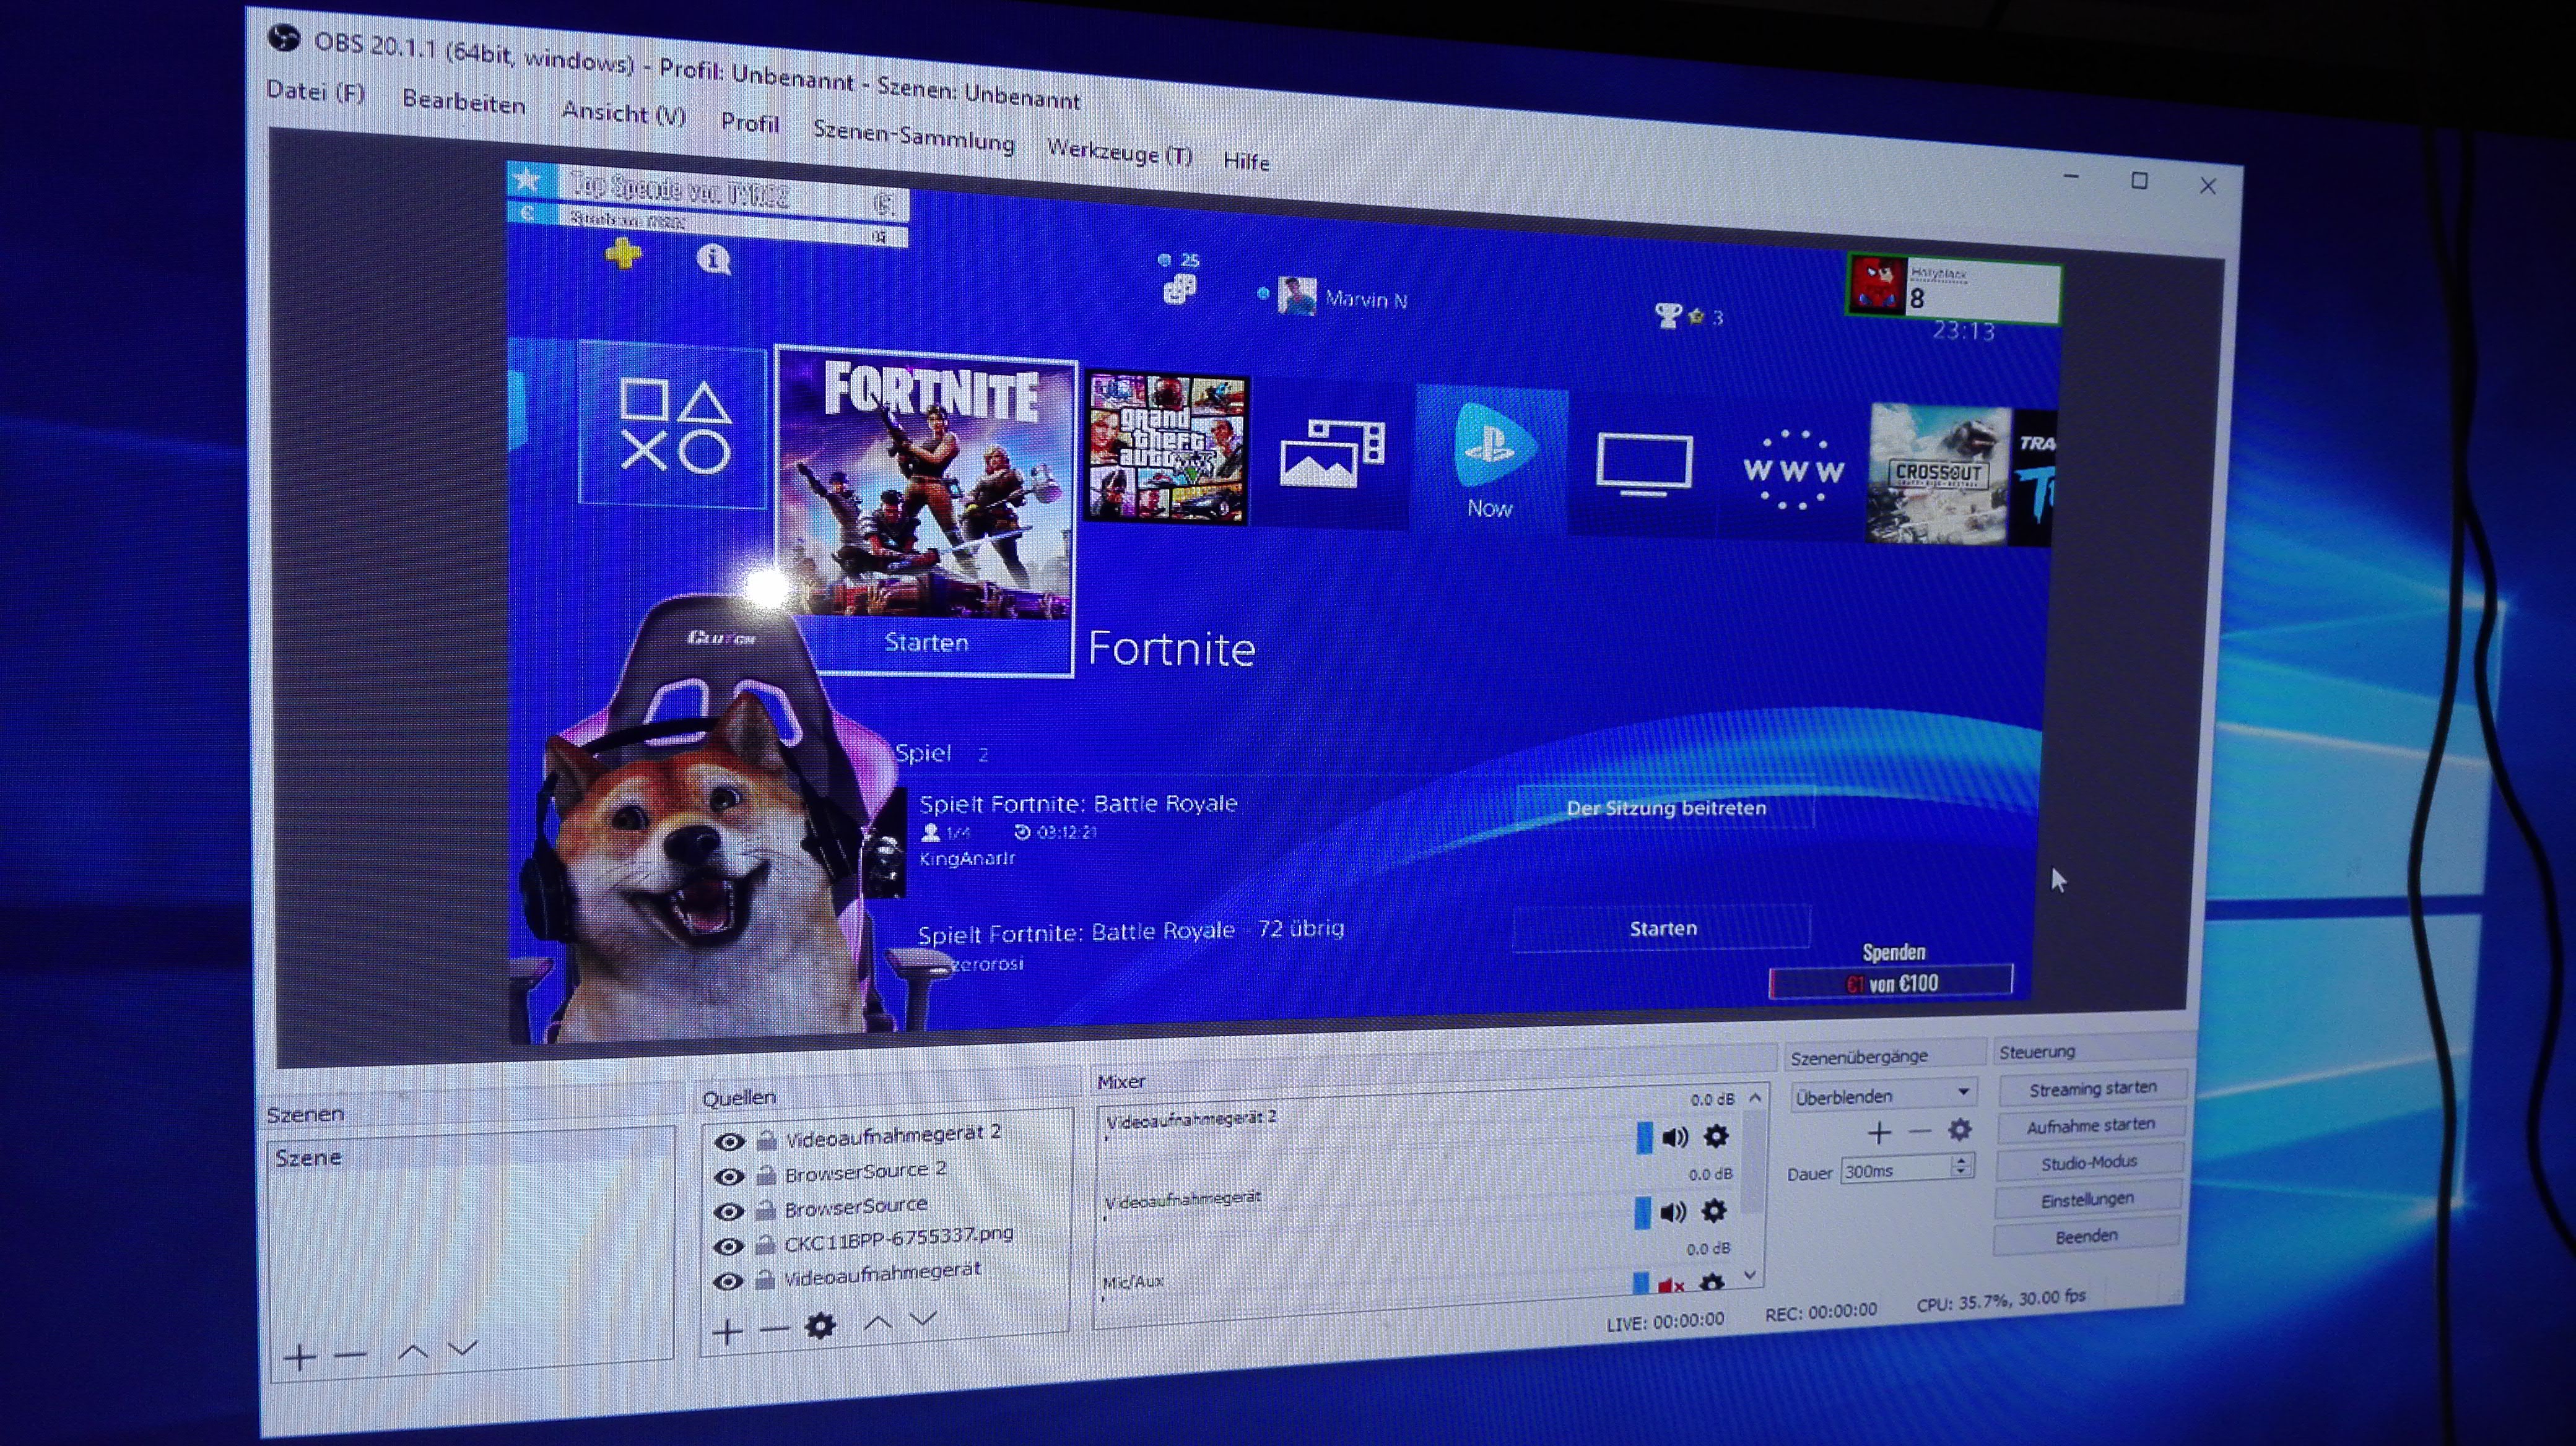Screen dimensions: 2576x1446
Task: Mute Videoaufnahmegerät 2 speaker icon in mixer
Action: [x=1674, y=1137]
